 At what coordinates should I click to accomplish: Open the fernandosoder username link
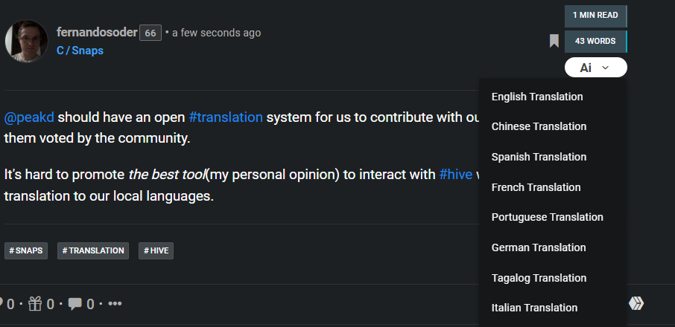click(97, 32)
